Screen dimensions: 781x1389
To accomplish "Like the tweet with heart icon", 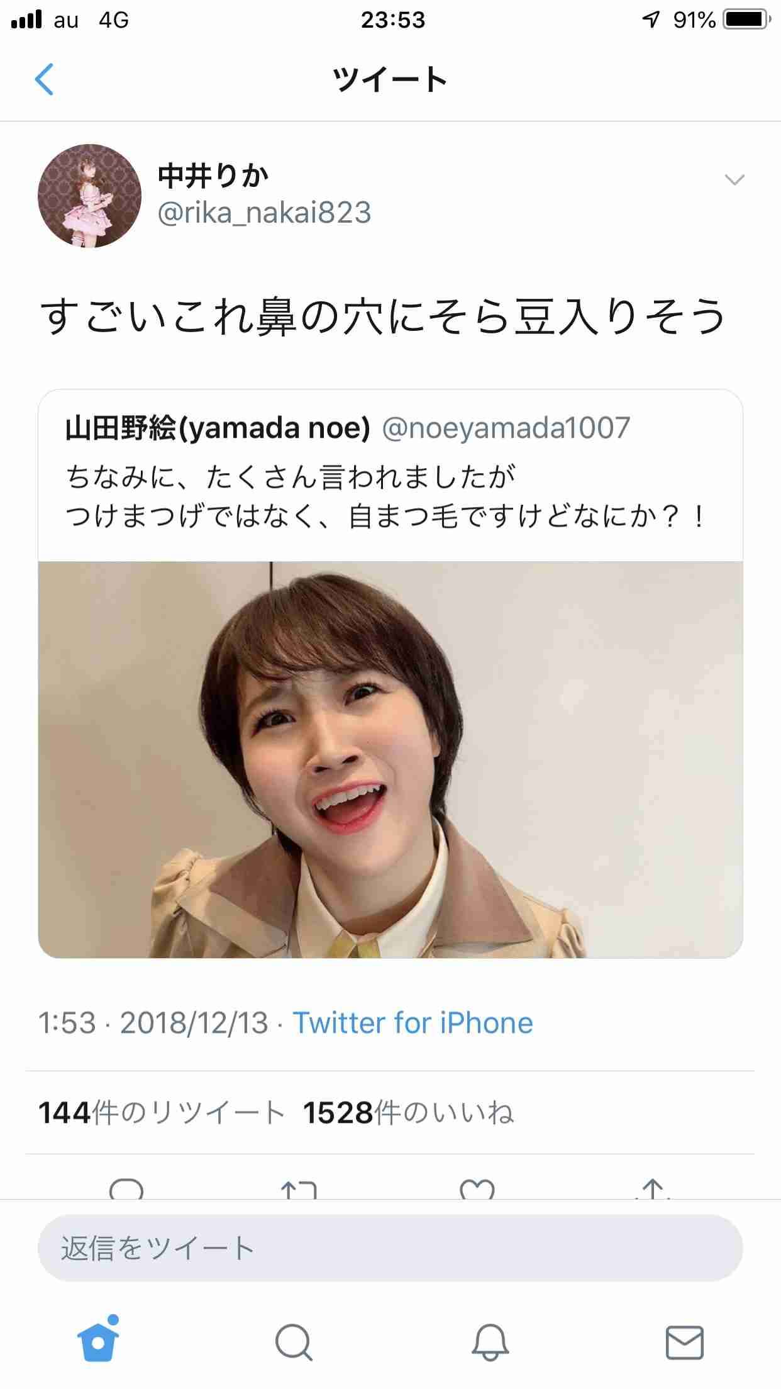I will (477, 1189).
